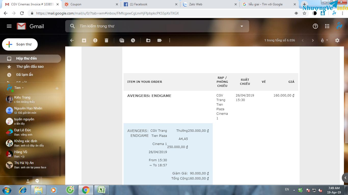Reload the current page

22,13
